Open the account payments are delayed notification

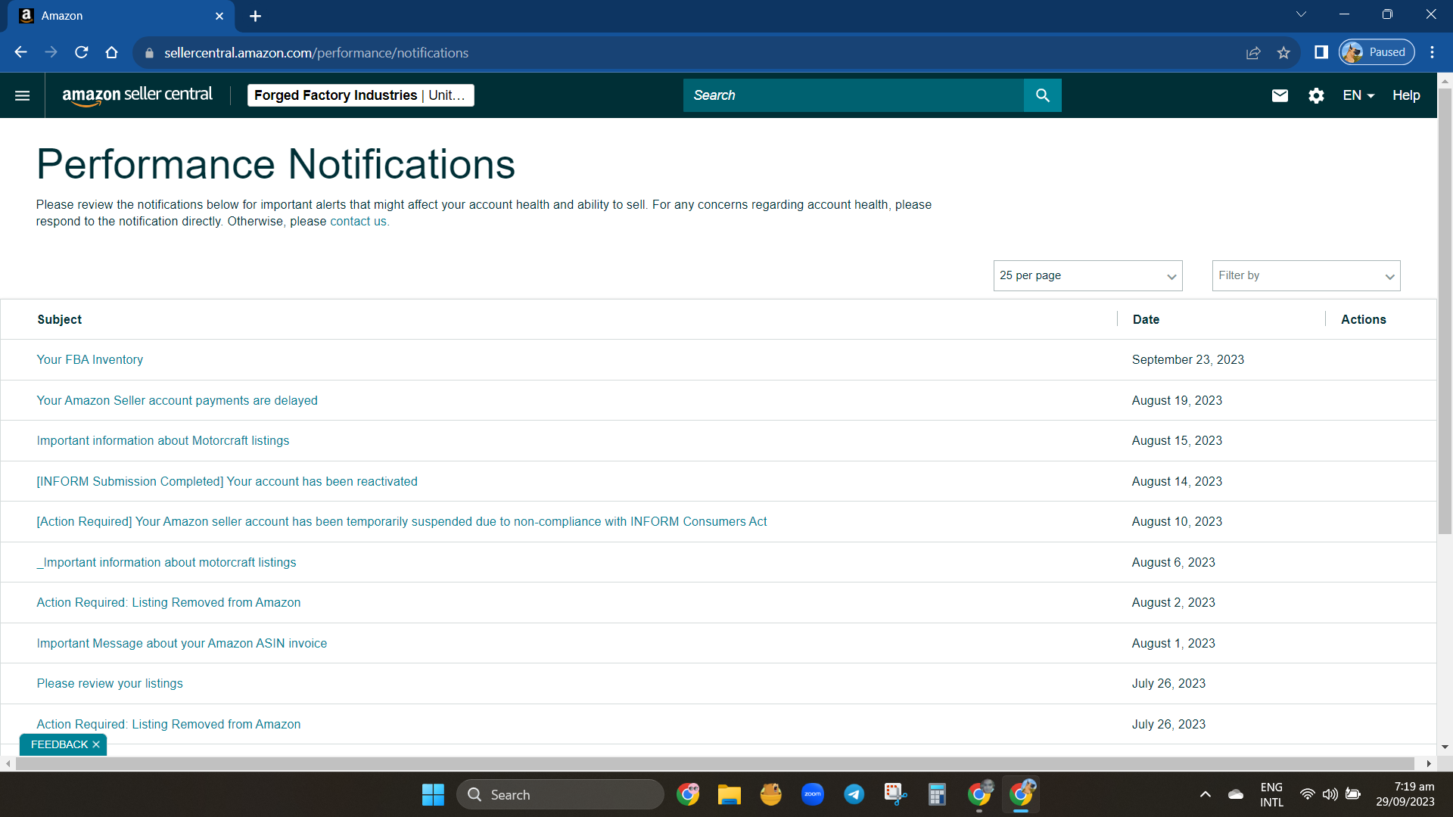click(x=177, y=400)
